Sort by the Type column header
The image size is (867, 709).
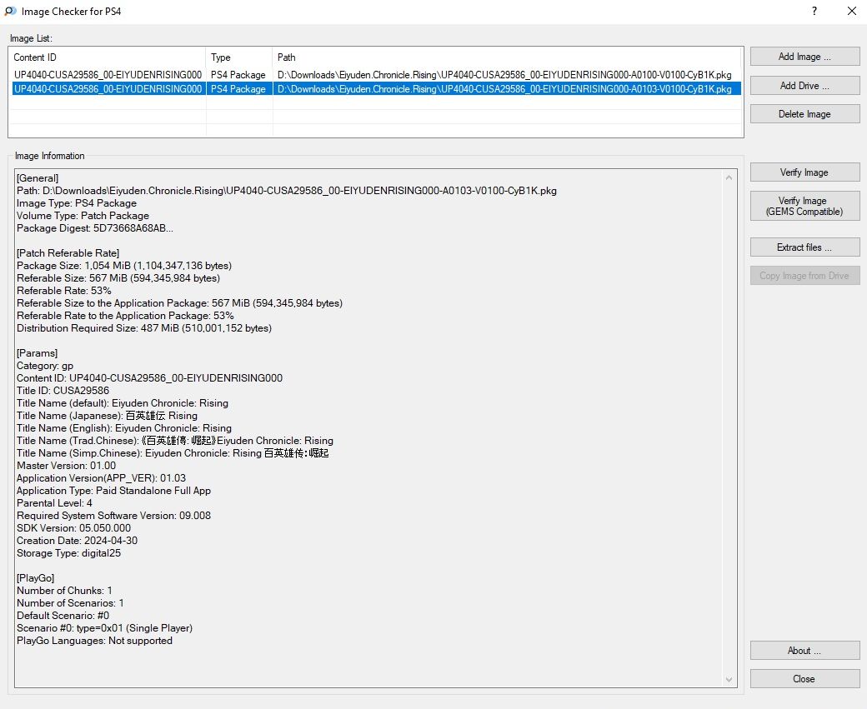click(239, 57)
